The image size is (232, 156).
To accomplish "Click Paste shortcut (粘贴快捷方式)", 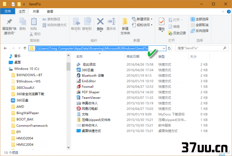I will point(55,25).
